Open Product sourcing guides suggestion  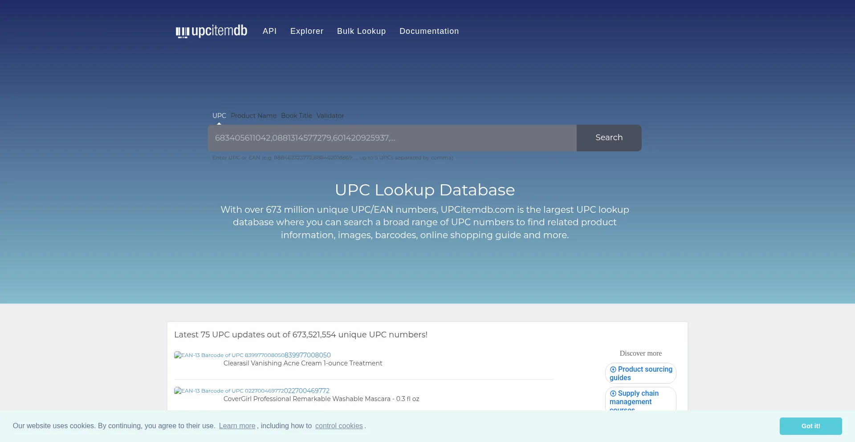[640, 373]
